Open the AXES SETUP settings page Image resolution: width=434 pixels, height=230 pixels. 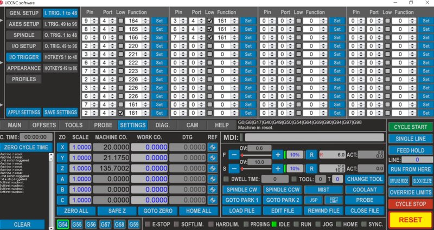click(24, 24)
